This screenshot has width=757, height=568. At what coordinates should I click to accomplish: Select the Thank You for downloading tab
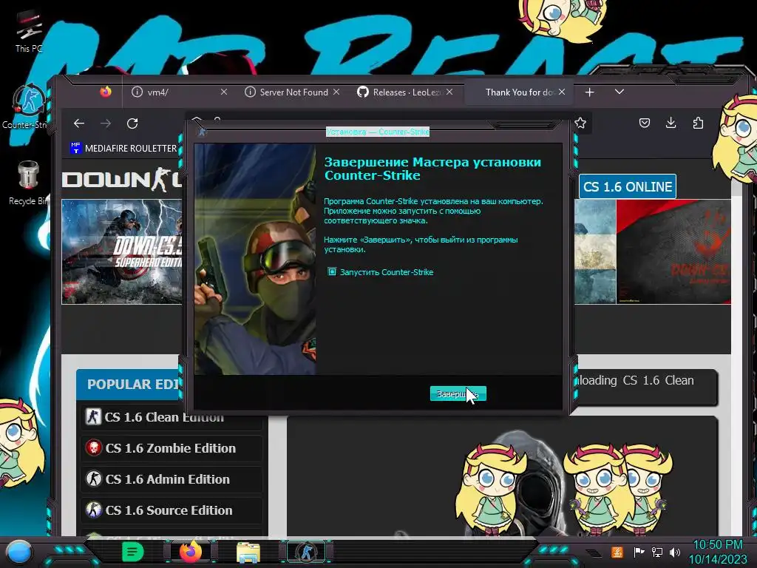click(518, 92)
